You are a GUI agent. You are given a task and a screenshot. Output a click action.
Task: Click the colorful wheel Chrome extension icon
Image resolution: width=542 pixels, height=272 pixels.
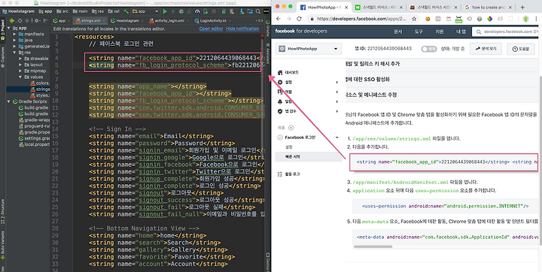[490, 19]
